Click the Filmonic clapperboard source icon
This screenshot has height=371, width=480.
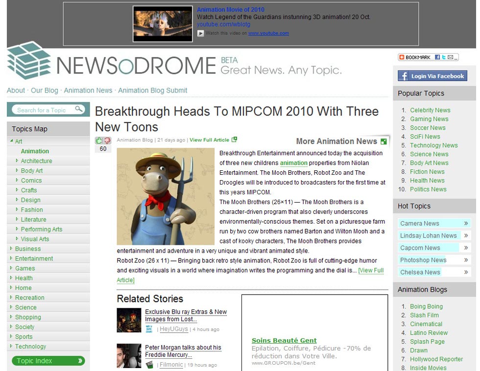pos(149,365)
